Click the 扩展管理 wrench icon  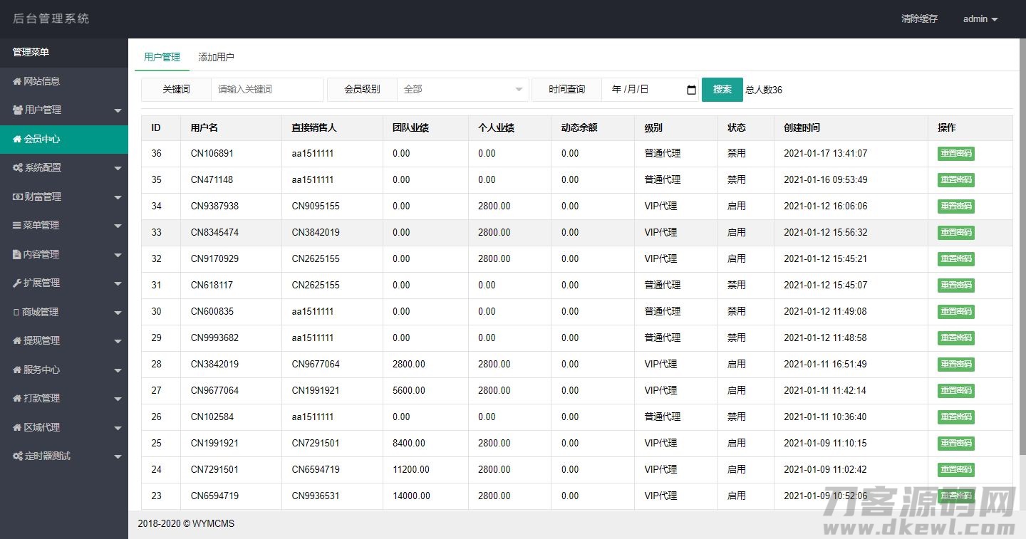pos(18,283)
